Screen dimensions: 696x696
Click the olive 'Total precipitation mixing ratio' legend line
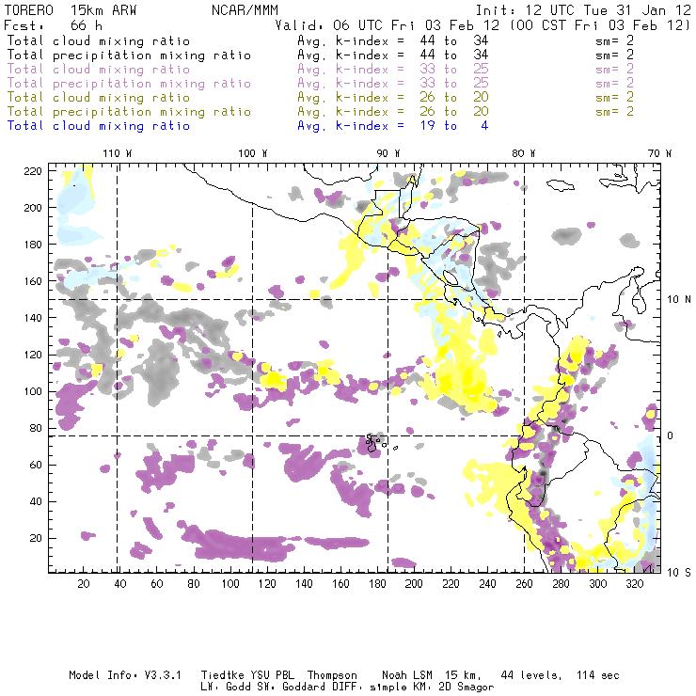coord(129,111)
